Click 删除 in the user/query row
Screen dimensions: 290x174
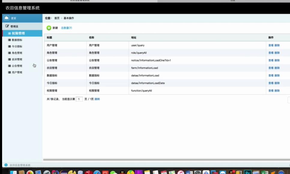point(277,45)
